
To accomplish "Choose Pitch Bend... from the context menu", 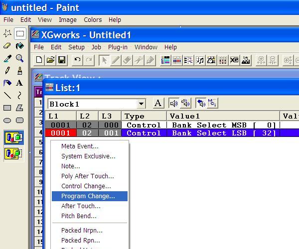I will pyautogui.click(x=90, y=216).
